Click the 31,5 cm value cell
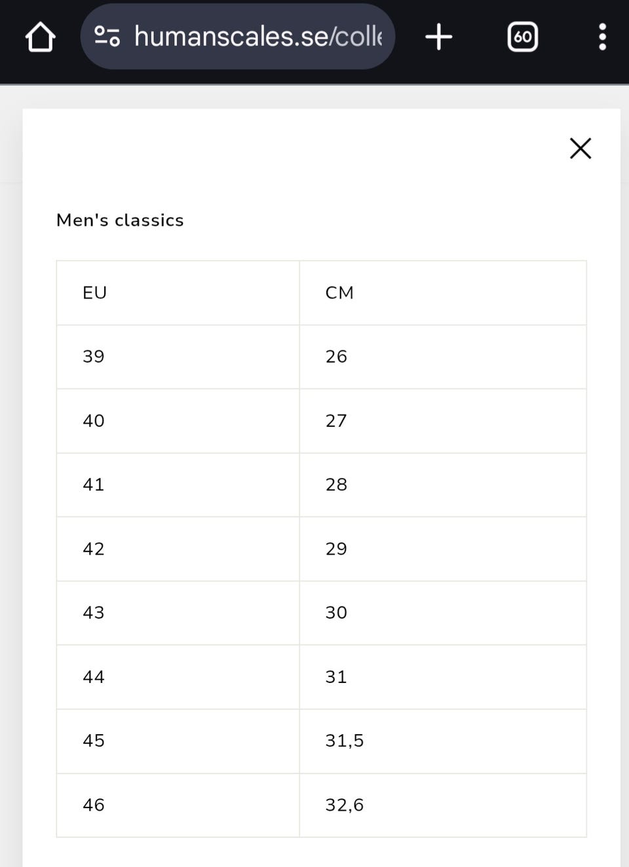The height and width of the screenshot is (867, 629). click(345, 741)
